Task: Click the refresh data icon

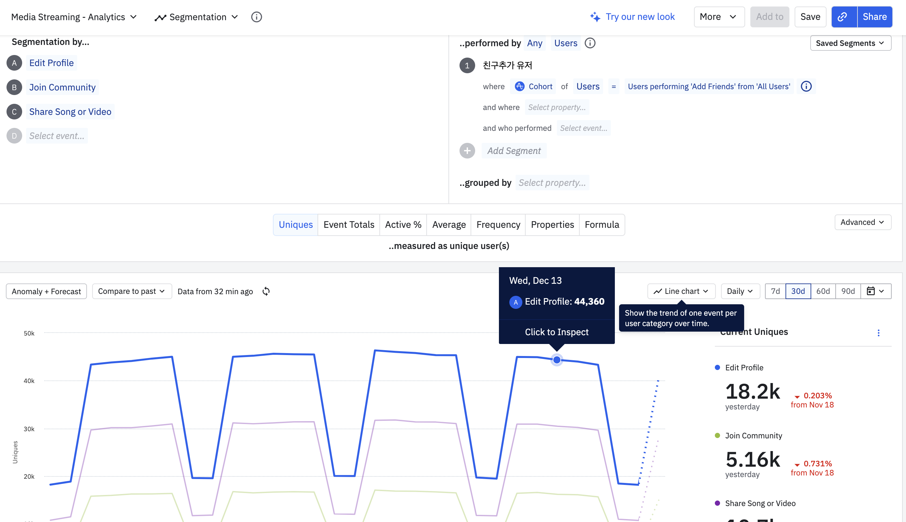Action: click(266, 291)
